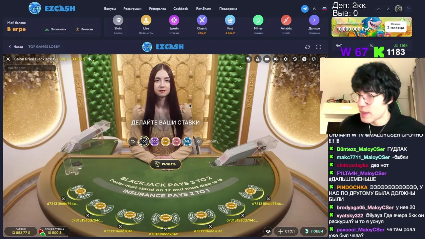Open the Live games category icon
This screenshot has height=239, width=425.
146,21
